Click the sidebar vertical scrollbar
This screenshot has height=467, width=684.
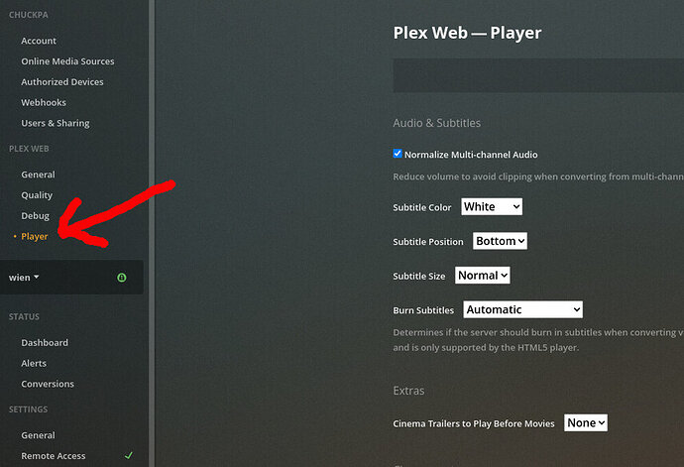pos(152,234)
